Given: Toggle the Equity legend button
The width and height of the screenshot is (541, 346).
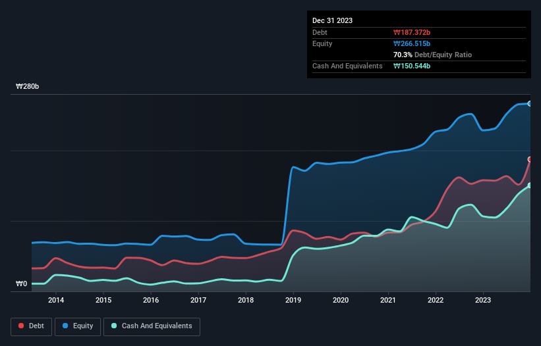Looking at the screenshot, I should [x=78, y=326].
